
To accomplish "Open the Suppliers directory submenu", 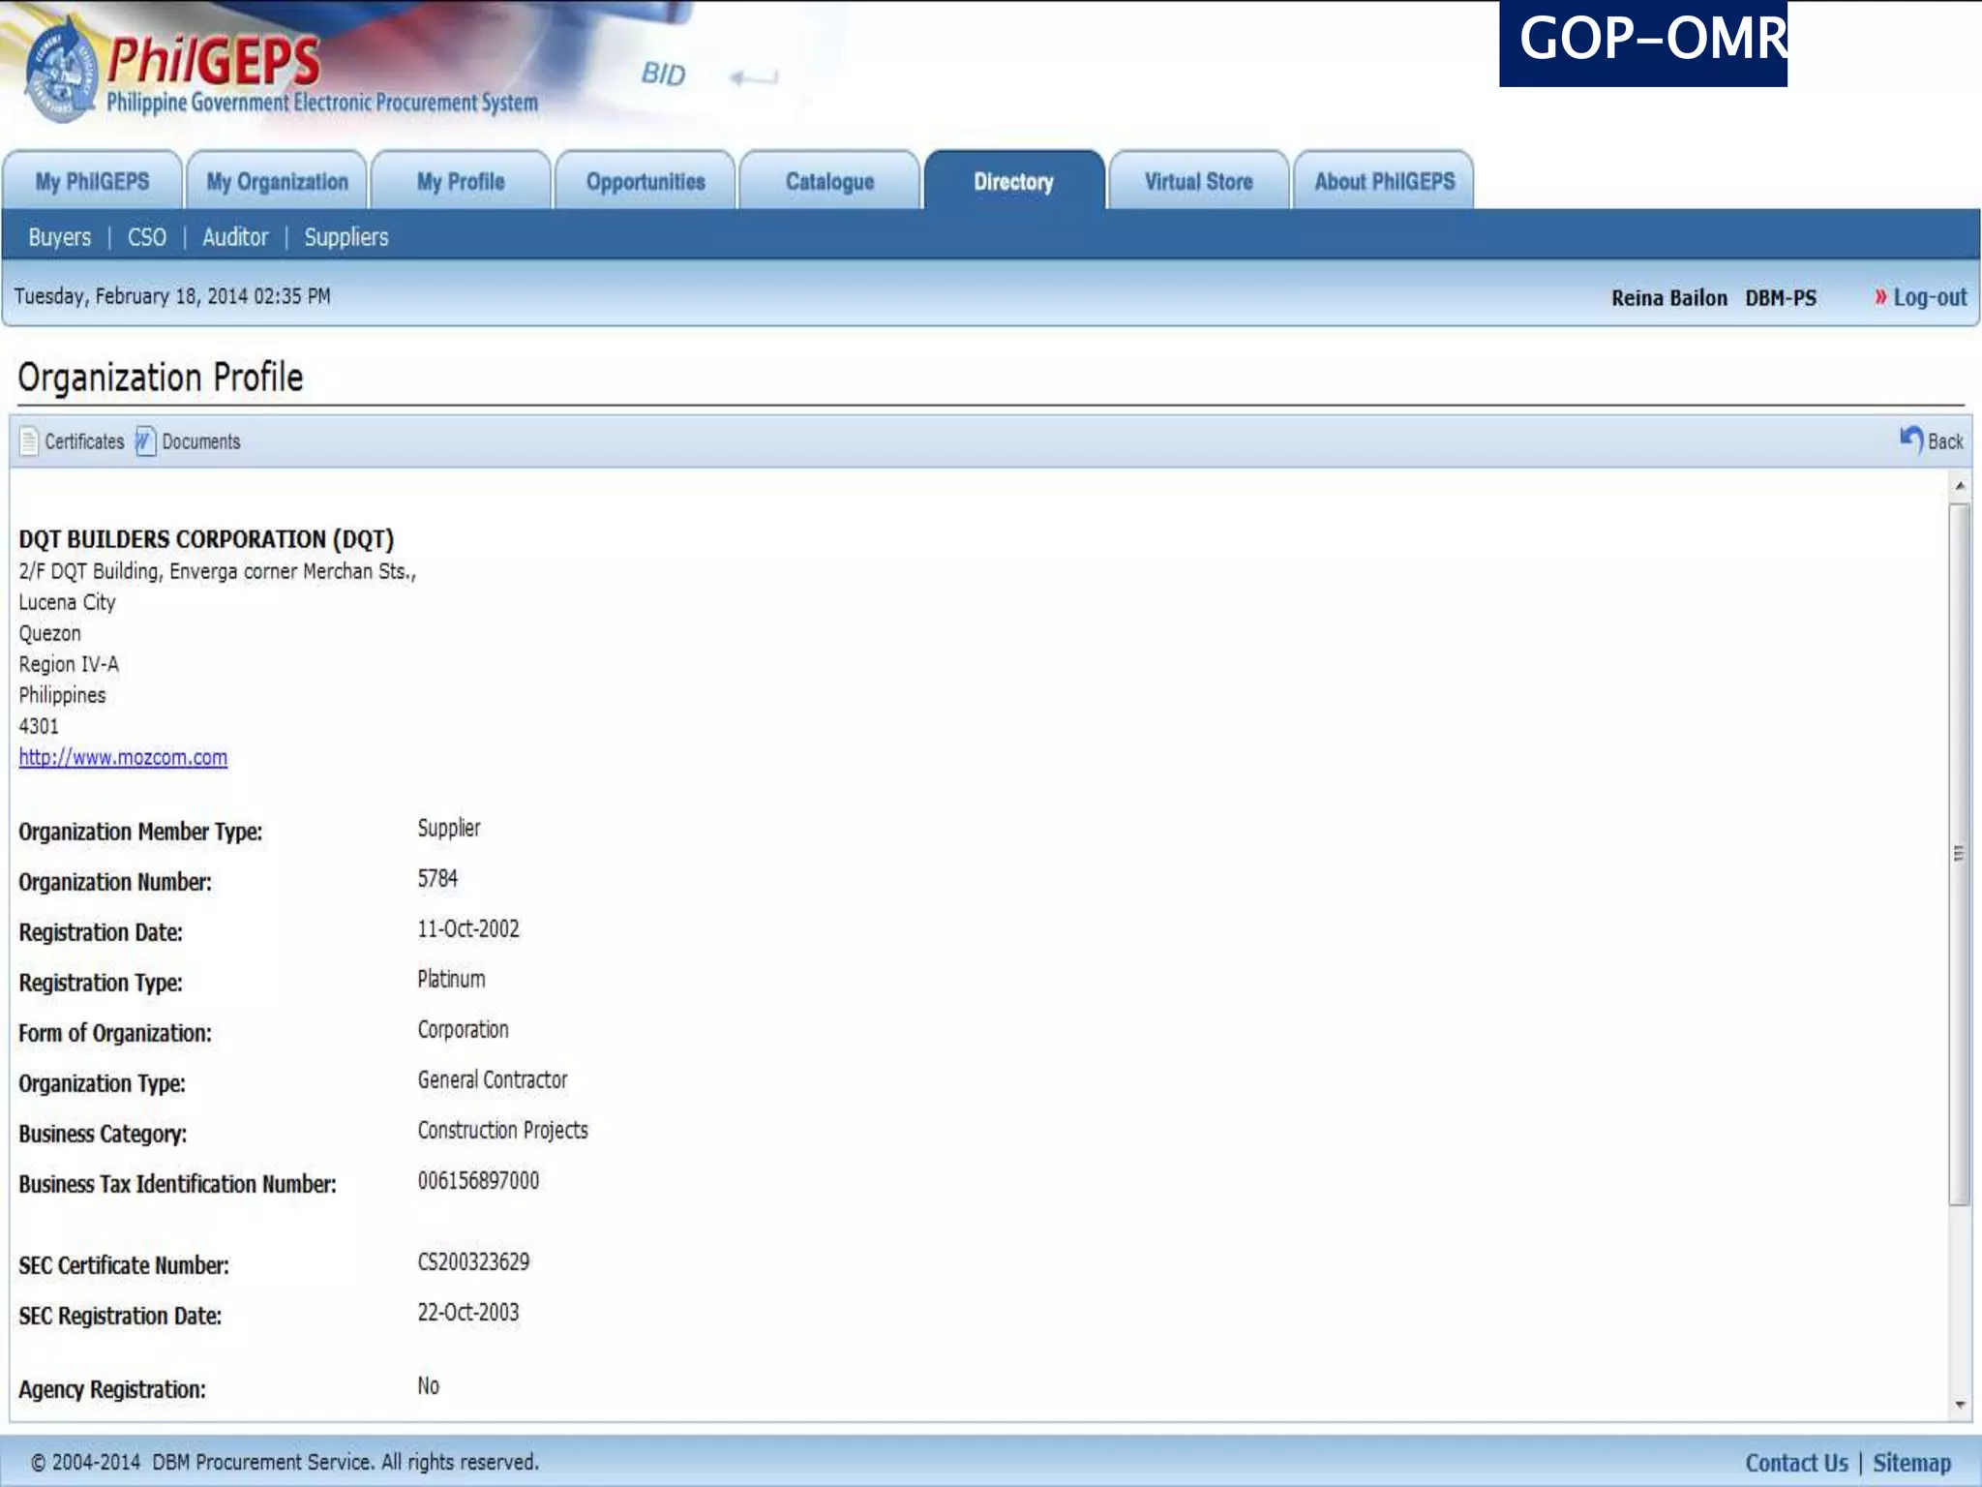I will [345, 237].
